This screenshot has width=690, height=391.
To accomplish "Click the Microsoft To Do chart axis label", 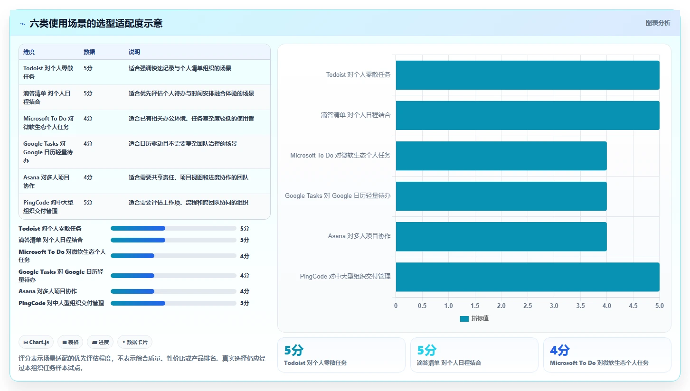I will [x=340, y=155].
